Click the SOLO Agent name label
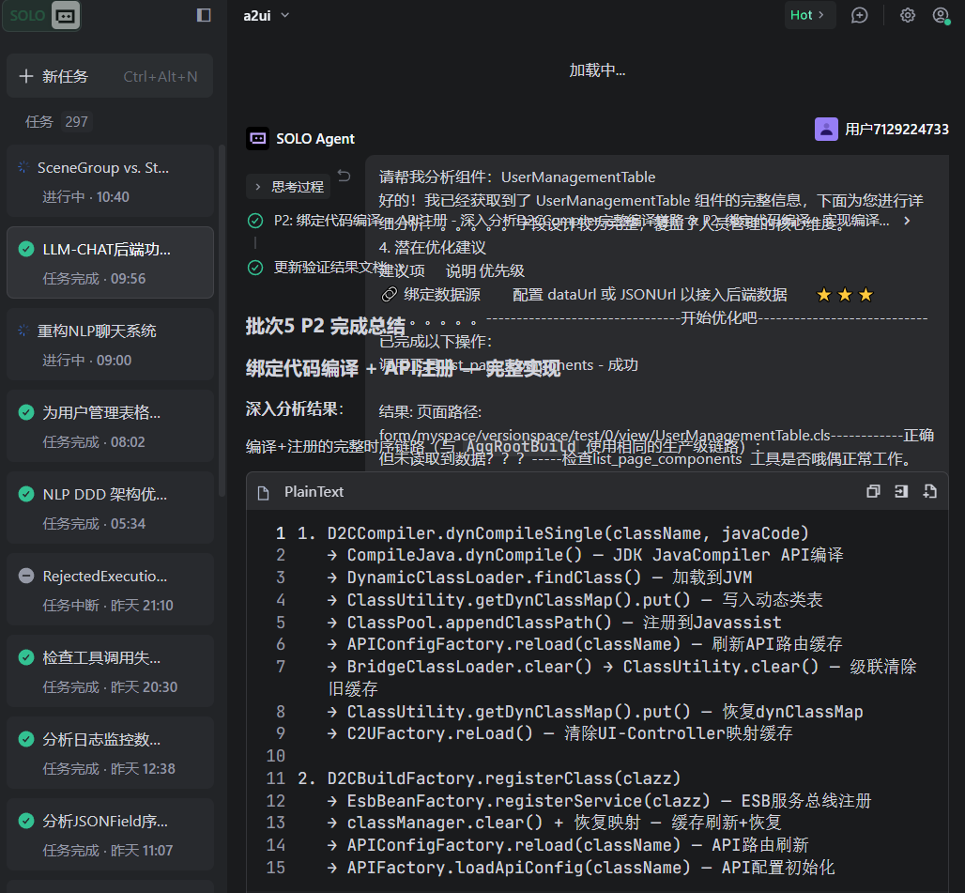The height and width of the screenshot is (893, 965). [x=315, y=139]
